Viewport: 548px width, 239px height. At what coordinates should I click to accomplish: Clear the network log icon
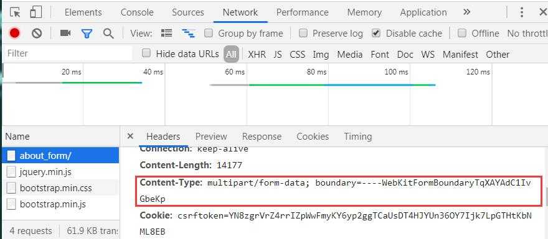click(37, 34)
